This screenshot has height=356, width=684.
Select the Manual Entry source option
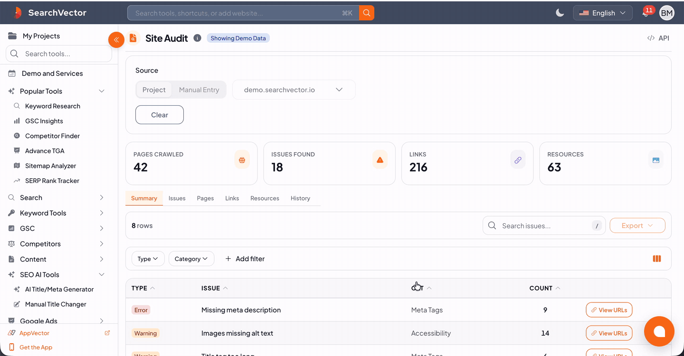tap(199, 90)
